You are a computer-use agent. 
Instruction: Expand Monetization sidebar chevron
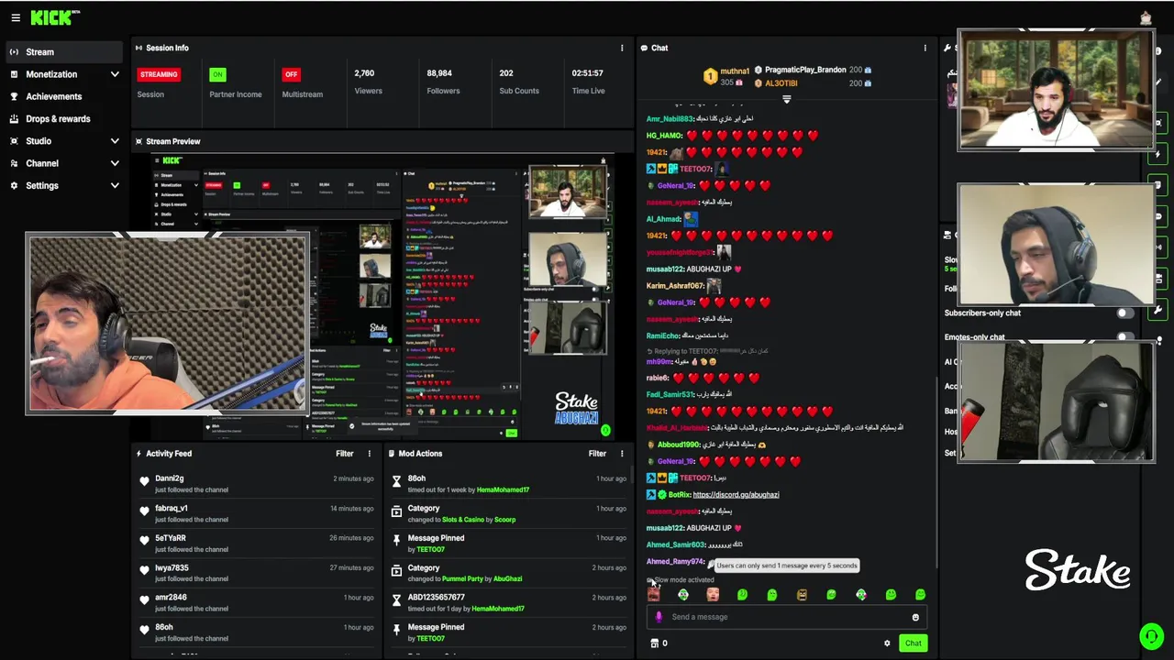(x=115, y=74)
